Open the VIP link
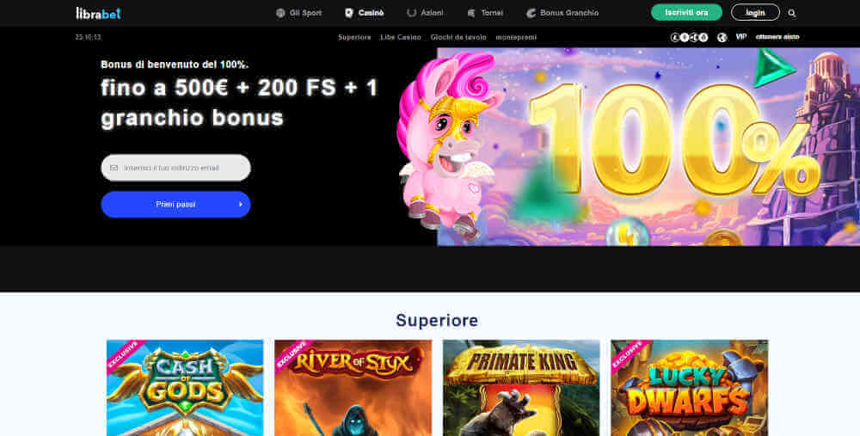The height and width of the screenshot is (436, 860). (x=741, y=37)
